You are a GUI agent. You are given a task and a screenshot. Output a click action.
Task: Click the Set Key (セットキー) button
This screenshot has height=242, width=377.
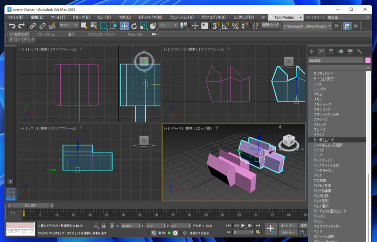pos(288,232)
